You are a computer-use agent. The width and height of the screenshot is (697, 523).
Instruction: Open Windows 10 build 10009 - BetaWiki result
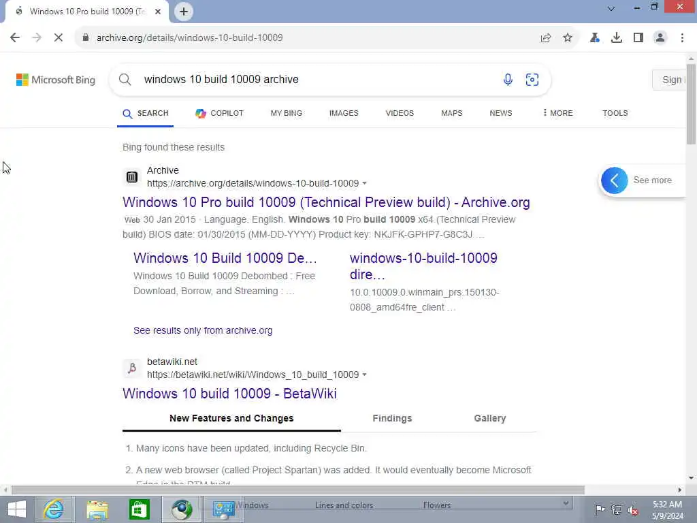point(229,394)
